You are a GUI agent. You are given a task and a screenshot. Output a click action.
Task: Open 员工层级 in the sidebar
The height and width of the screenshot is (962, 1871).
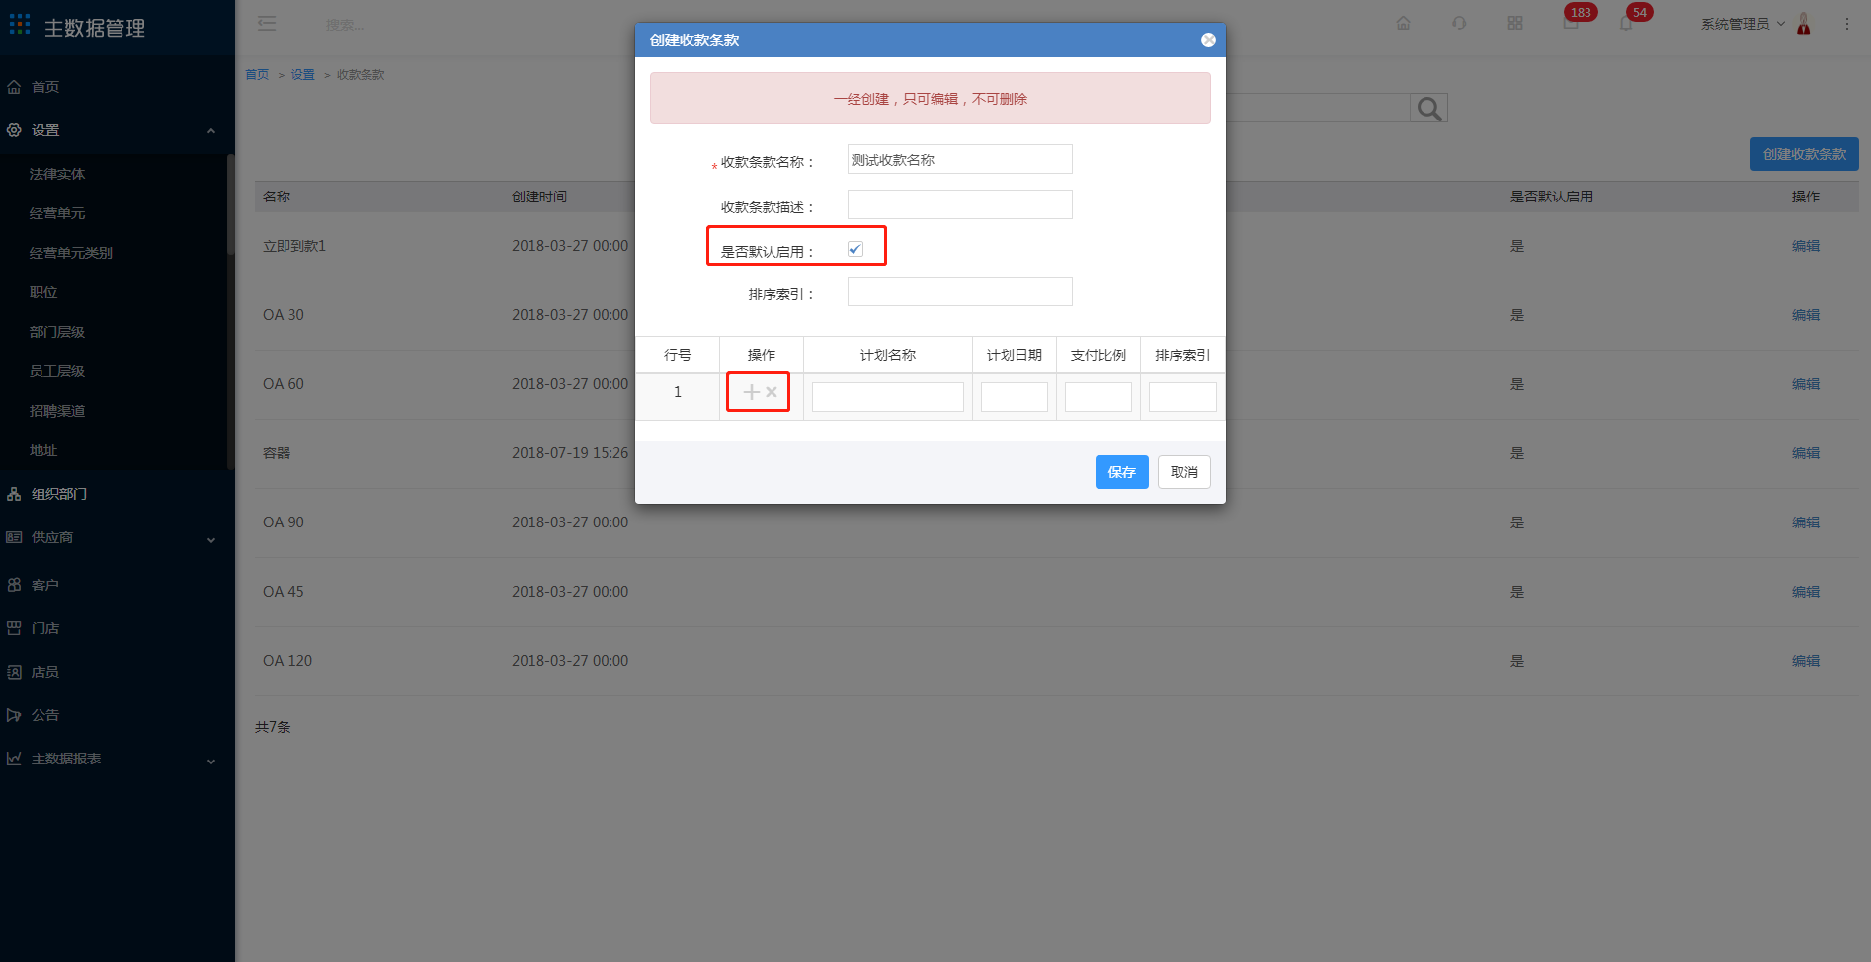click(x=57, y=371)
